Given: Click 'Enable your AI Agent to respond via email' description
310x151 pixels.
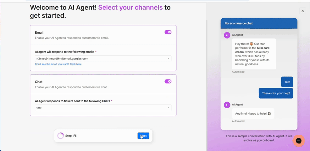Looking at the screenshot, I should click(72, 38).
